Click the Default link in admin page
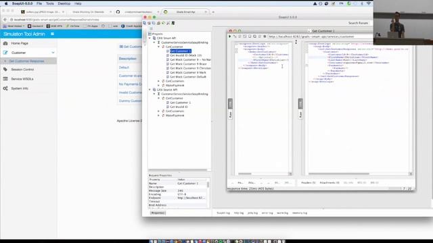 pos(124,67)
